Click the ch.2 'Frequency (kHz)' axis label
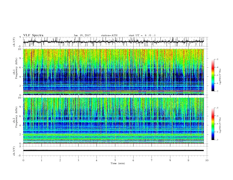 tap(16, 117)
